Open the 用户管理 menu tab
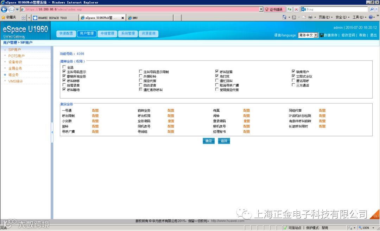The height and width of the screenshot is (231, 380). click(87, 33)
